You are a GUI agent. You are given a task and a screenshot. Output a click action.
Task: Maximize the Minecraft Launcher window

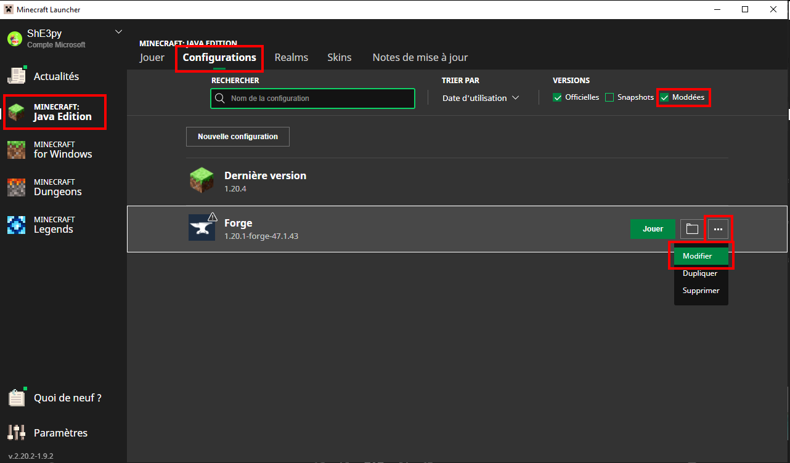coord(745,9)
